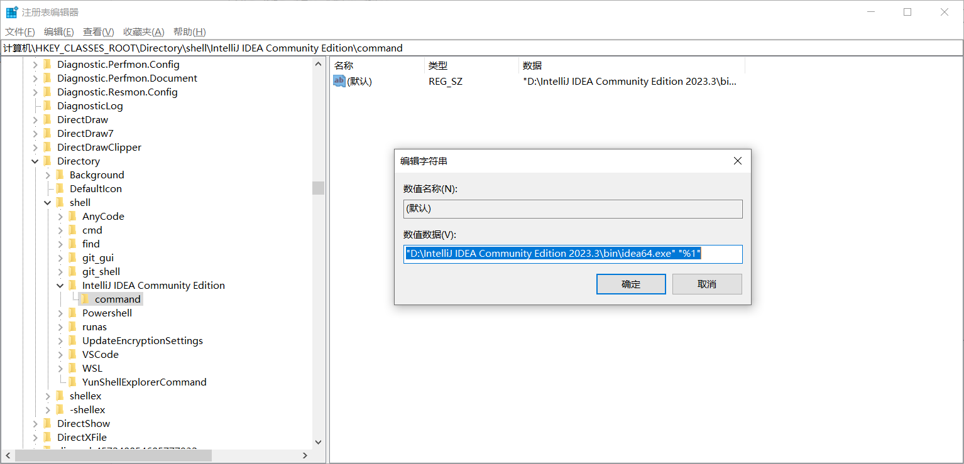Screen dimensions: 964x464
Task: Click the folder icon beside DiagnosticLog
Action: point(48,105)
